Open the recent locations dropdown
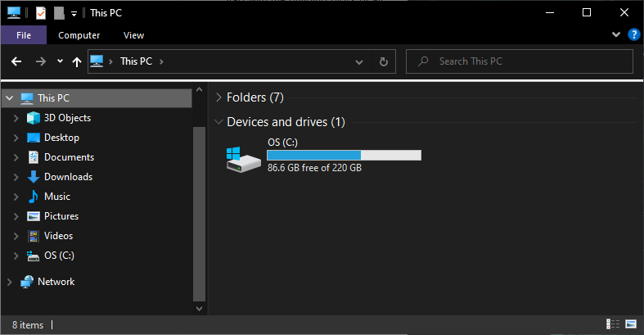The height and width of the screenshot is (335, 644). click(x=60, y=61)
